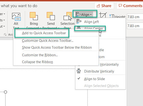Choose Align Left in the menu

pos(100,22)
